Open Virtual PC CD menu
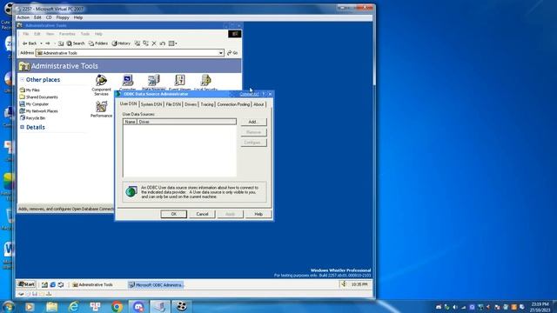 click(49, 17)
